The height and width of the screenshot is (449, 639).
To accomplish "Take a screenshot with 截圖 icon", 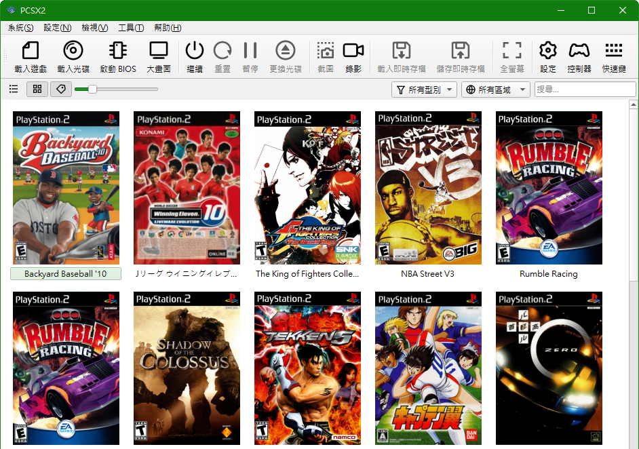I will point(325,50).
